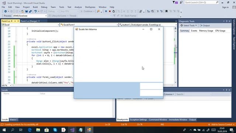Open the DevExpress menu
The height and width of the screenshot is (133, 236).
coord(90,7)
